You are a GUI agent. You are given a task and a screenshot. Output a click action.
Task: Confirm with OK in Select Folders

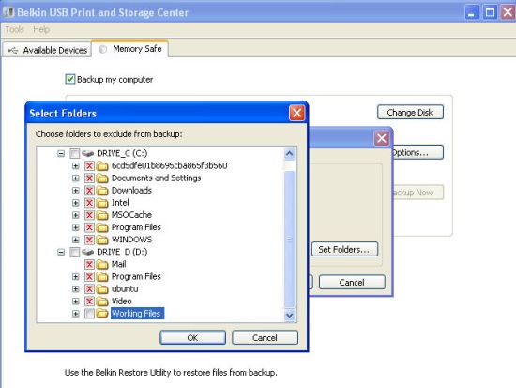(x=193, y=337)
